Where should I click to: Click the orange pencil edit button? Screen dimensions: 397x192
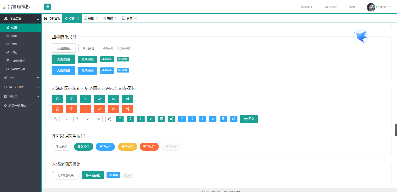tap(100, 109)
